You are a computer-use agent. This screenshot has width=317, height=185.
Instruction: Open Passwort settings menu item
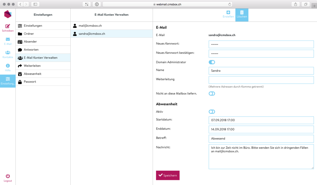[x=43, y=82]
